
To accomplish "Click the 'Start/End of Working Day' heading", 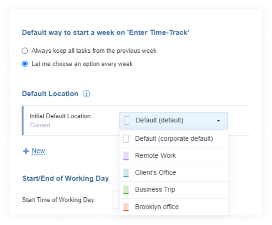I will (66, 178).
